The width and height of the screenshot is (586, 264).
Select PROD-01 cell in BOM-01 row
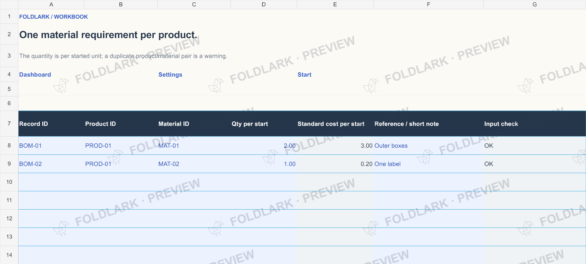pos(121,146)
